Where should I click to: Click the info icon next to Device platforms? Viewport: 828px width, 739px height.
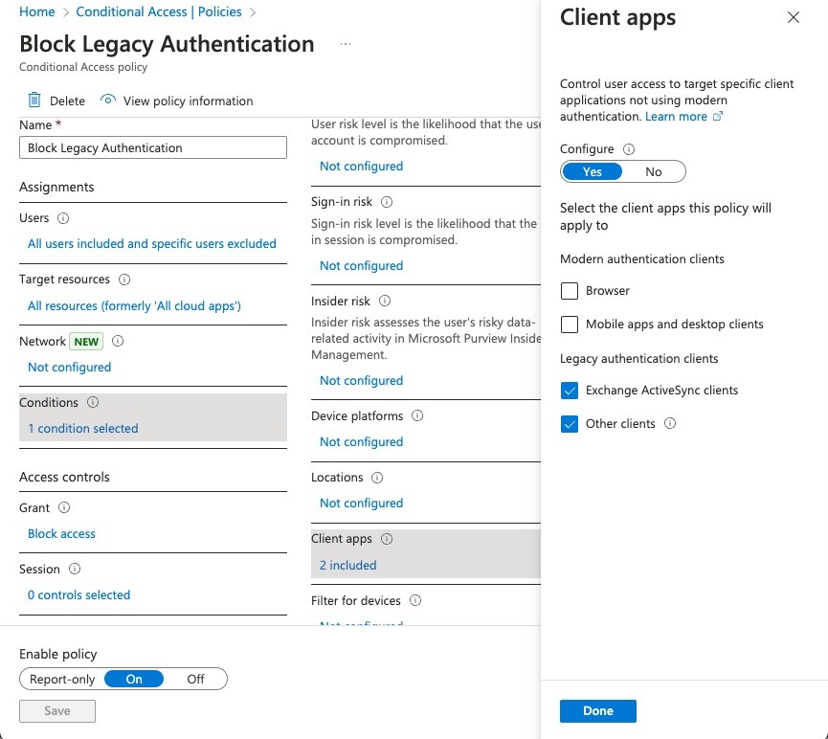[x=417, y=415]
